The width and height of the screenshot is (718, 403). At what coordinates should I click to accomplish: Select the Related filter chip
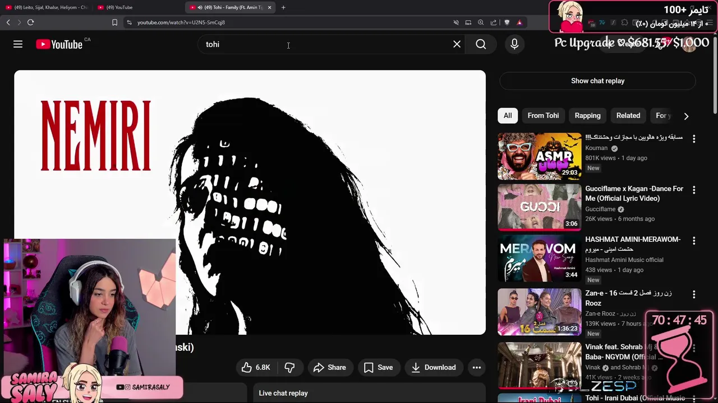[x=628, y=115]
